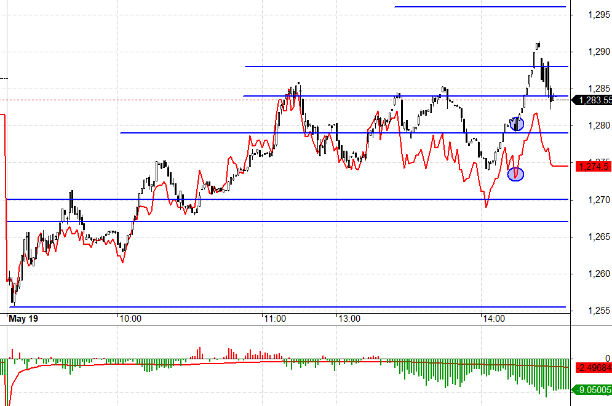Select the blue horizontal line at the 1,270 level
612x406 pixels.
[x=283, y=199]
